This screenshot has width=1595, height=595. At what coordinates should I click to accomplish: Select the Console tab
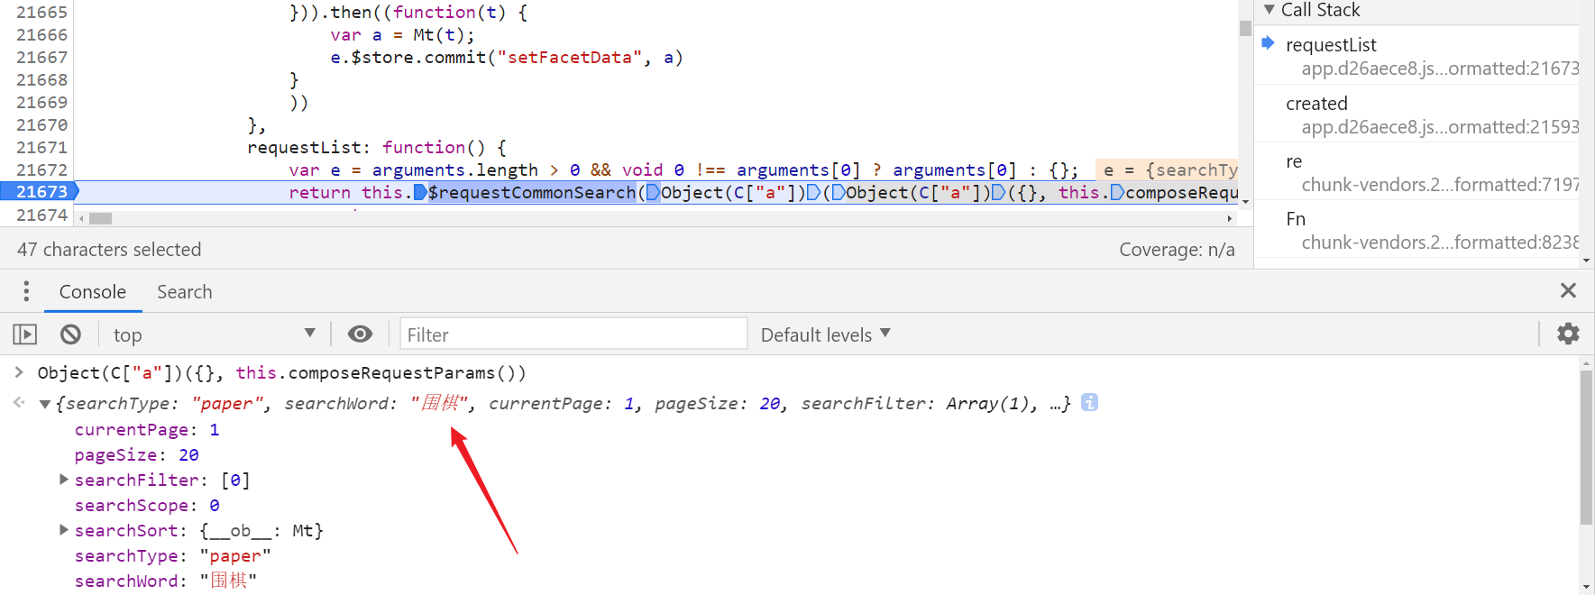93,292
